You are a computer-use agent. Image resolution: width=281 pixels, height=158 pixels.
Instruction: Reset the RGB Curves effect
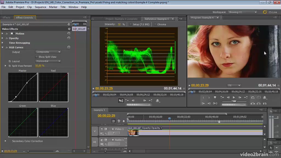pos(69,47)
